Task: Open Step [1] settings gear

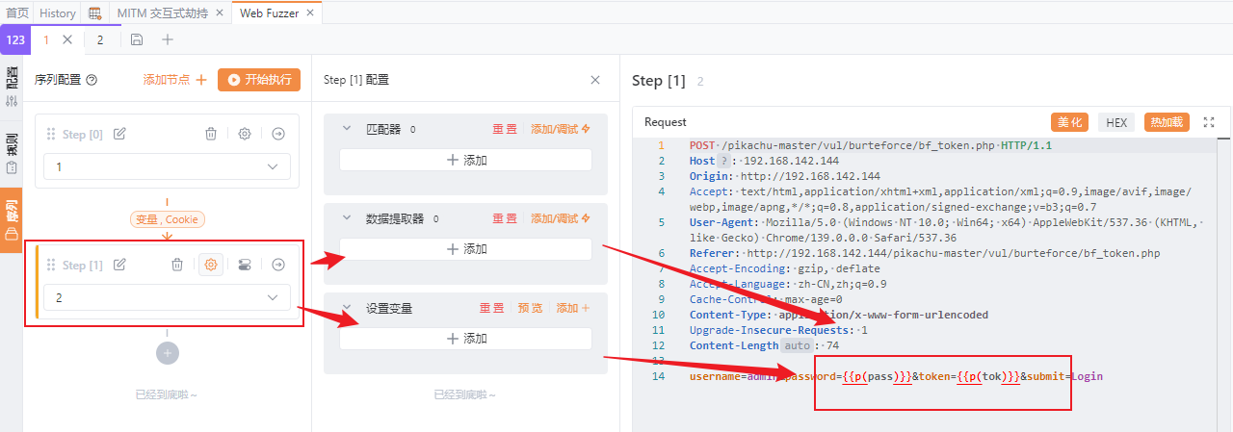Action: (210, 265)
